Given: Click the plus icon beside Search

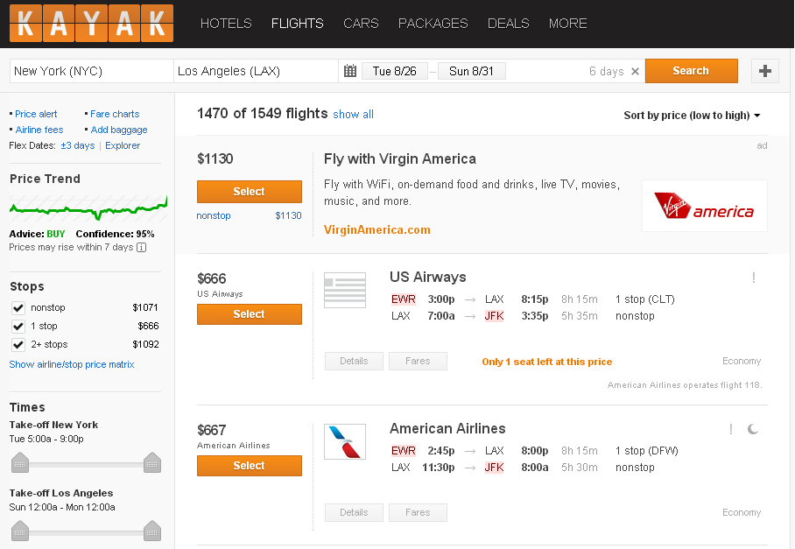Looking at the screenshot, I should pyautogui.click(x=764, y=71).
